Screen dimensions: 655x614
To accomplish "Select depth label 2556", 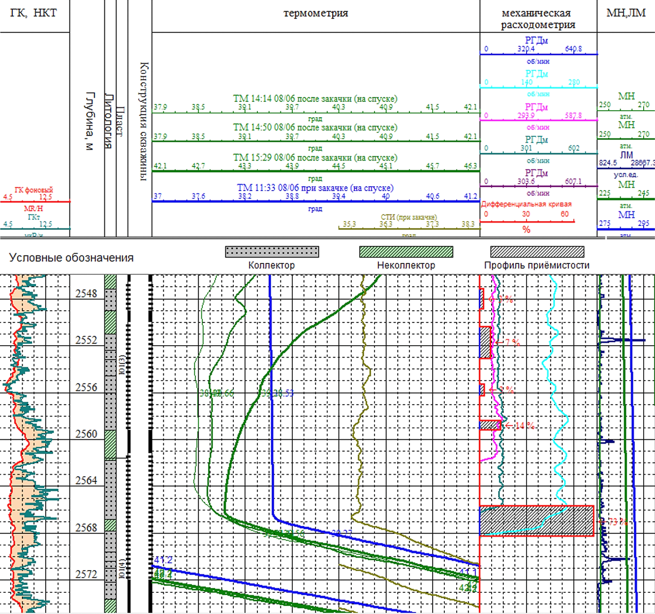I will point(86,387).
